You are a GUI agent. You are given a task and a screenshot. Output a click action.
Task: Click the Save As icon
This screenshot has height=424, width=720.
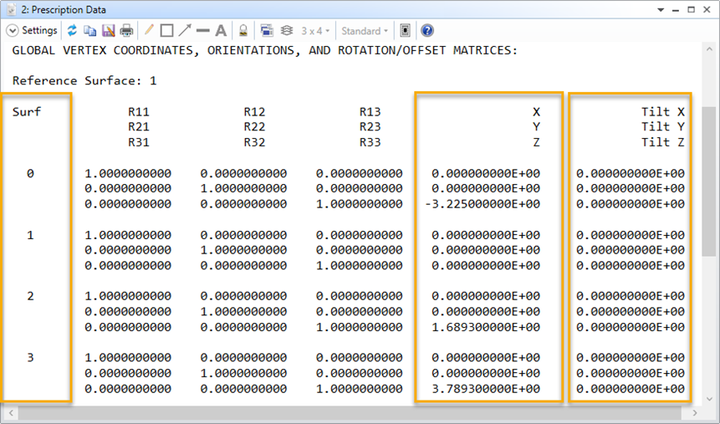(109, 31)
